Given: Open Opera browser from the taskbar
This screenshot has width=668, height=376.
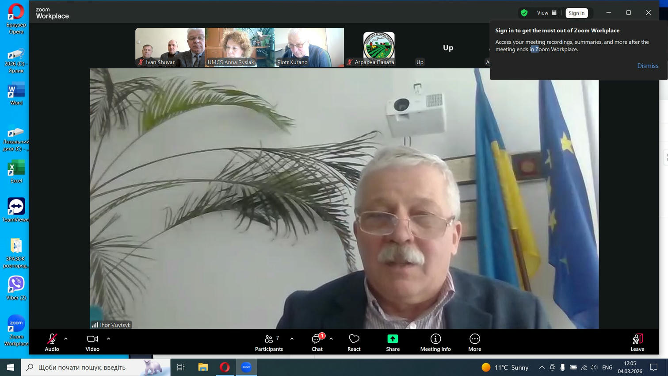Looking at the screenshot, I should click(225, 367).
